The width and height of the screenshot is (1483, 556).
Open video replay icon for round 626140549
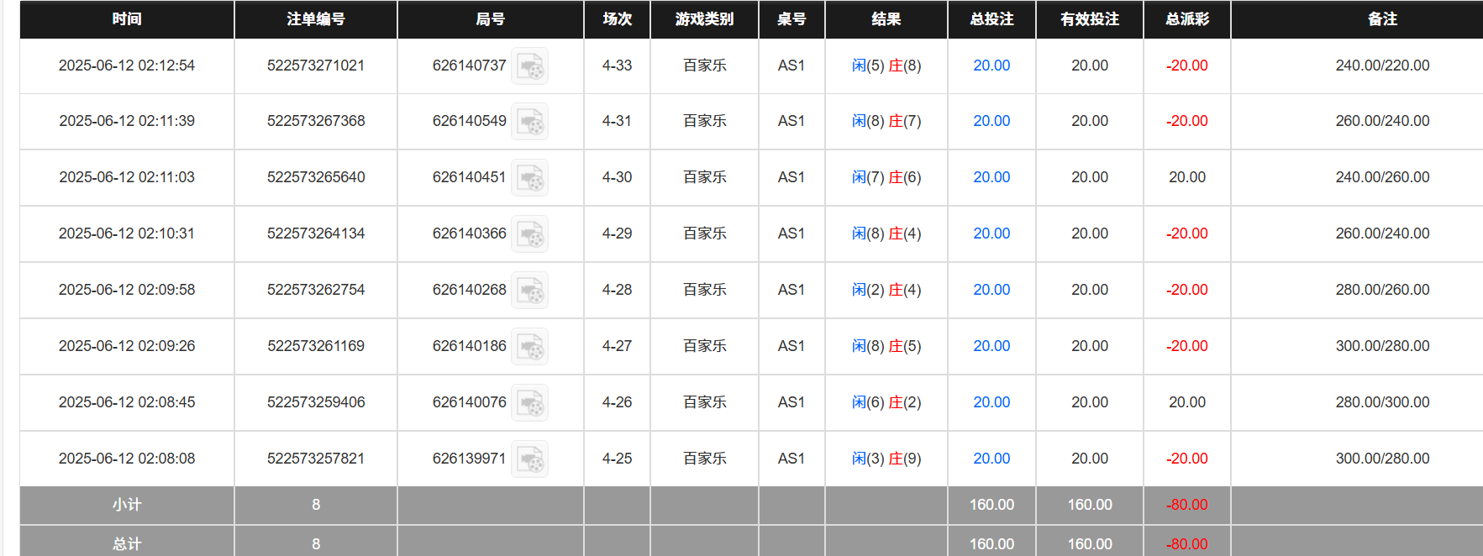(x=529, y=122)
